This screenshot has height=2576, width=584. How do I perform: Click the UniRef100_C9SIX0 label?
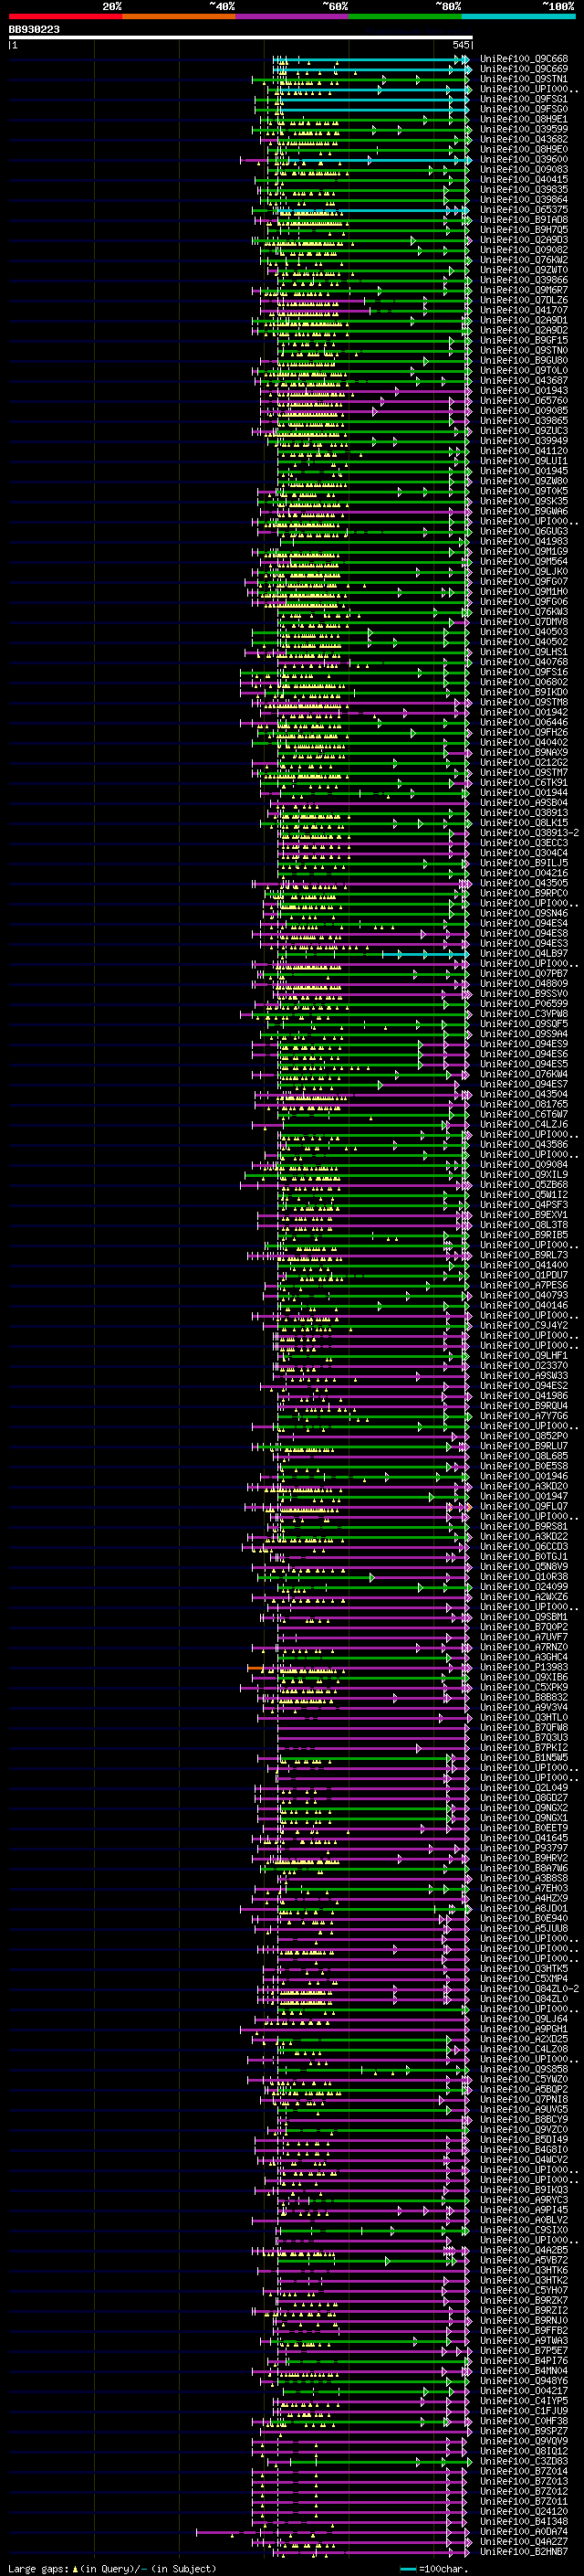tap(524, 2230)
